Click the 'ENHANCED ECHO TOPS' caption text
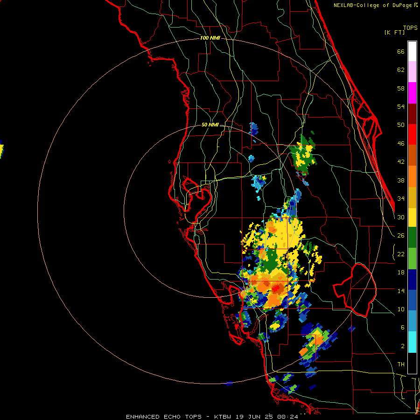This screenshot has width=420, height=420. [x=164, y=417]
